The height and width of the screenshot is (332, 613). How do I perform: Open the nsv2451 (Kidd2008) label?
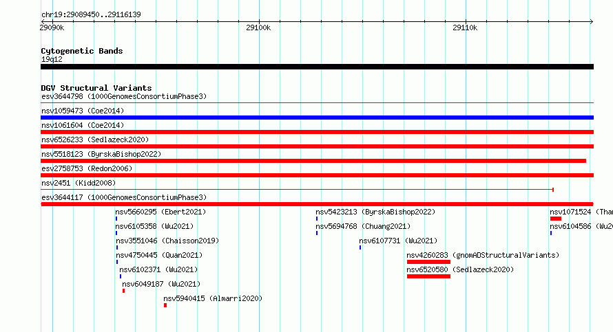coord(79,183)
